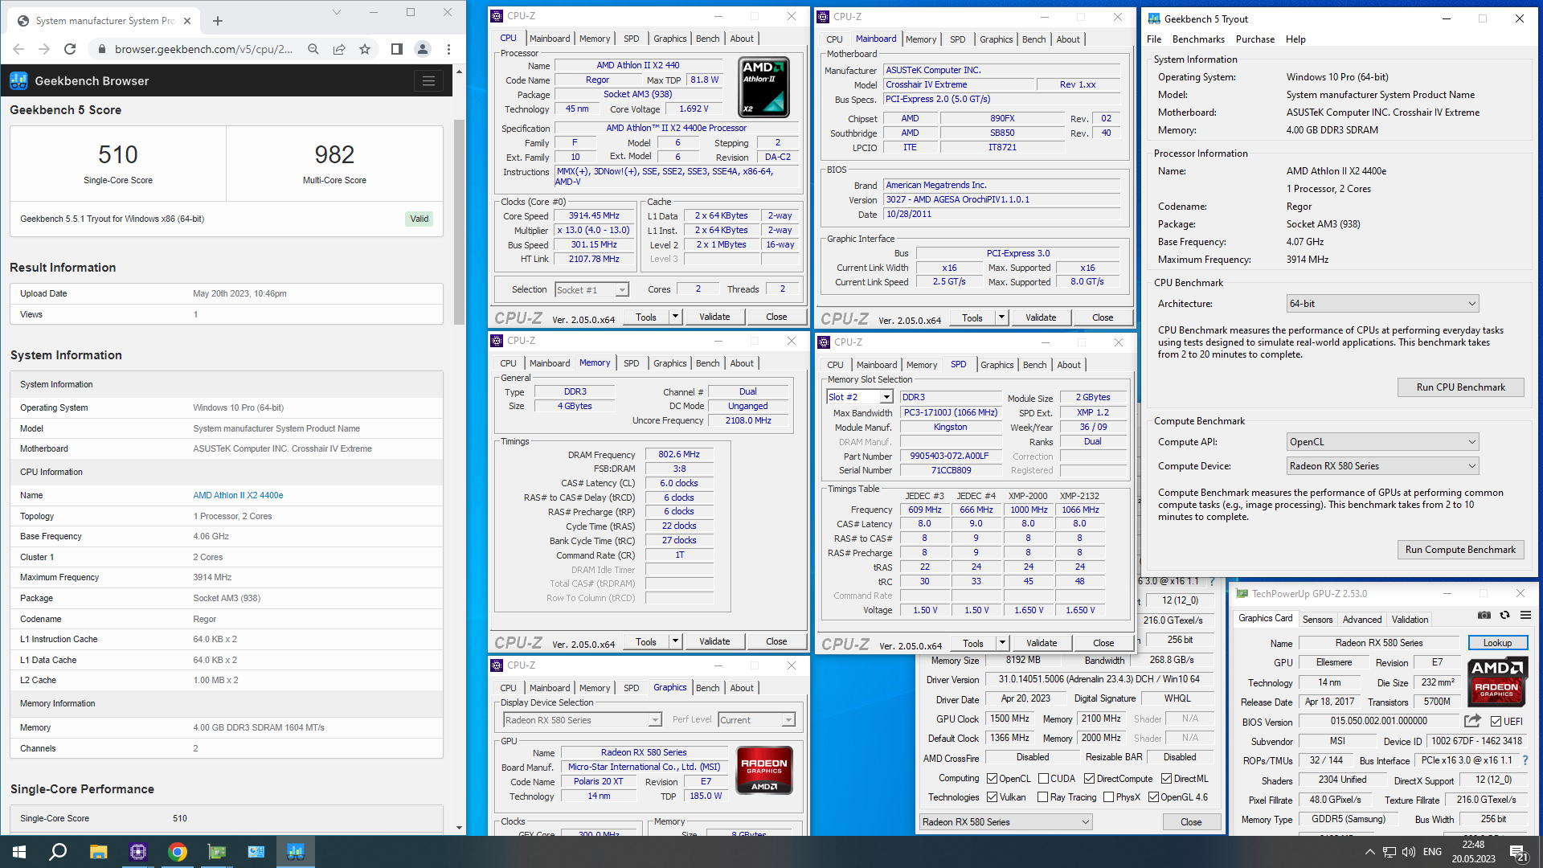
Task: Click the Geekbench Browser logo icon
Action: pyautogui.click(x=18, y=80)
